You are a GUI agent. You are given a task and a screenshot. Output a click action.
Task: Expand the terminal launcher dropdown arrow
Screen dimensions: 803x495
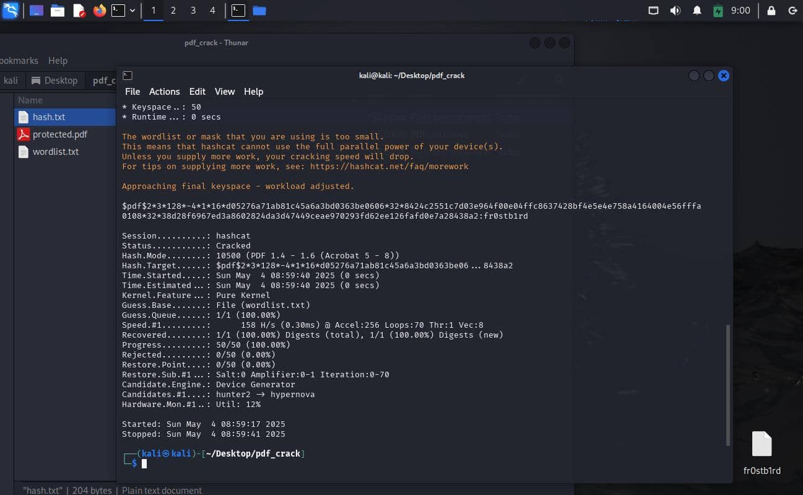pos(132,11)
